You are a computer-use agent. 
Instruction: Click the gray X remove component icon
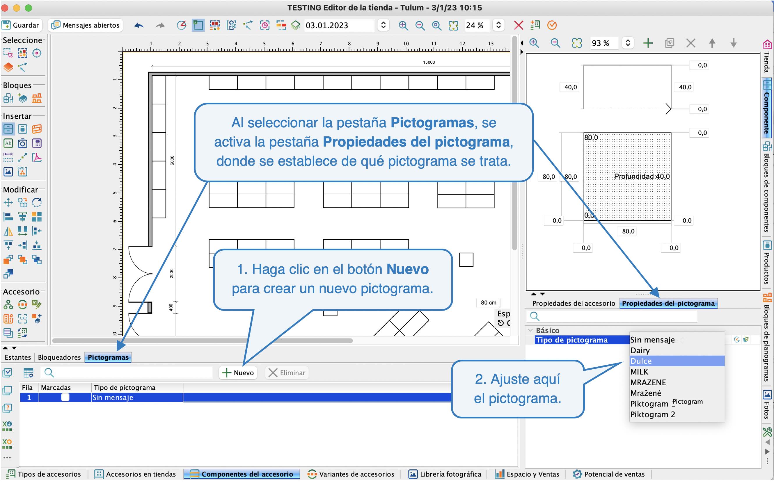click(691, 43)
